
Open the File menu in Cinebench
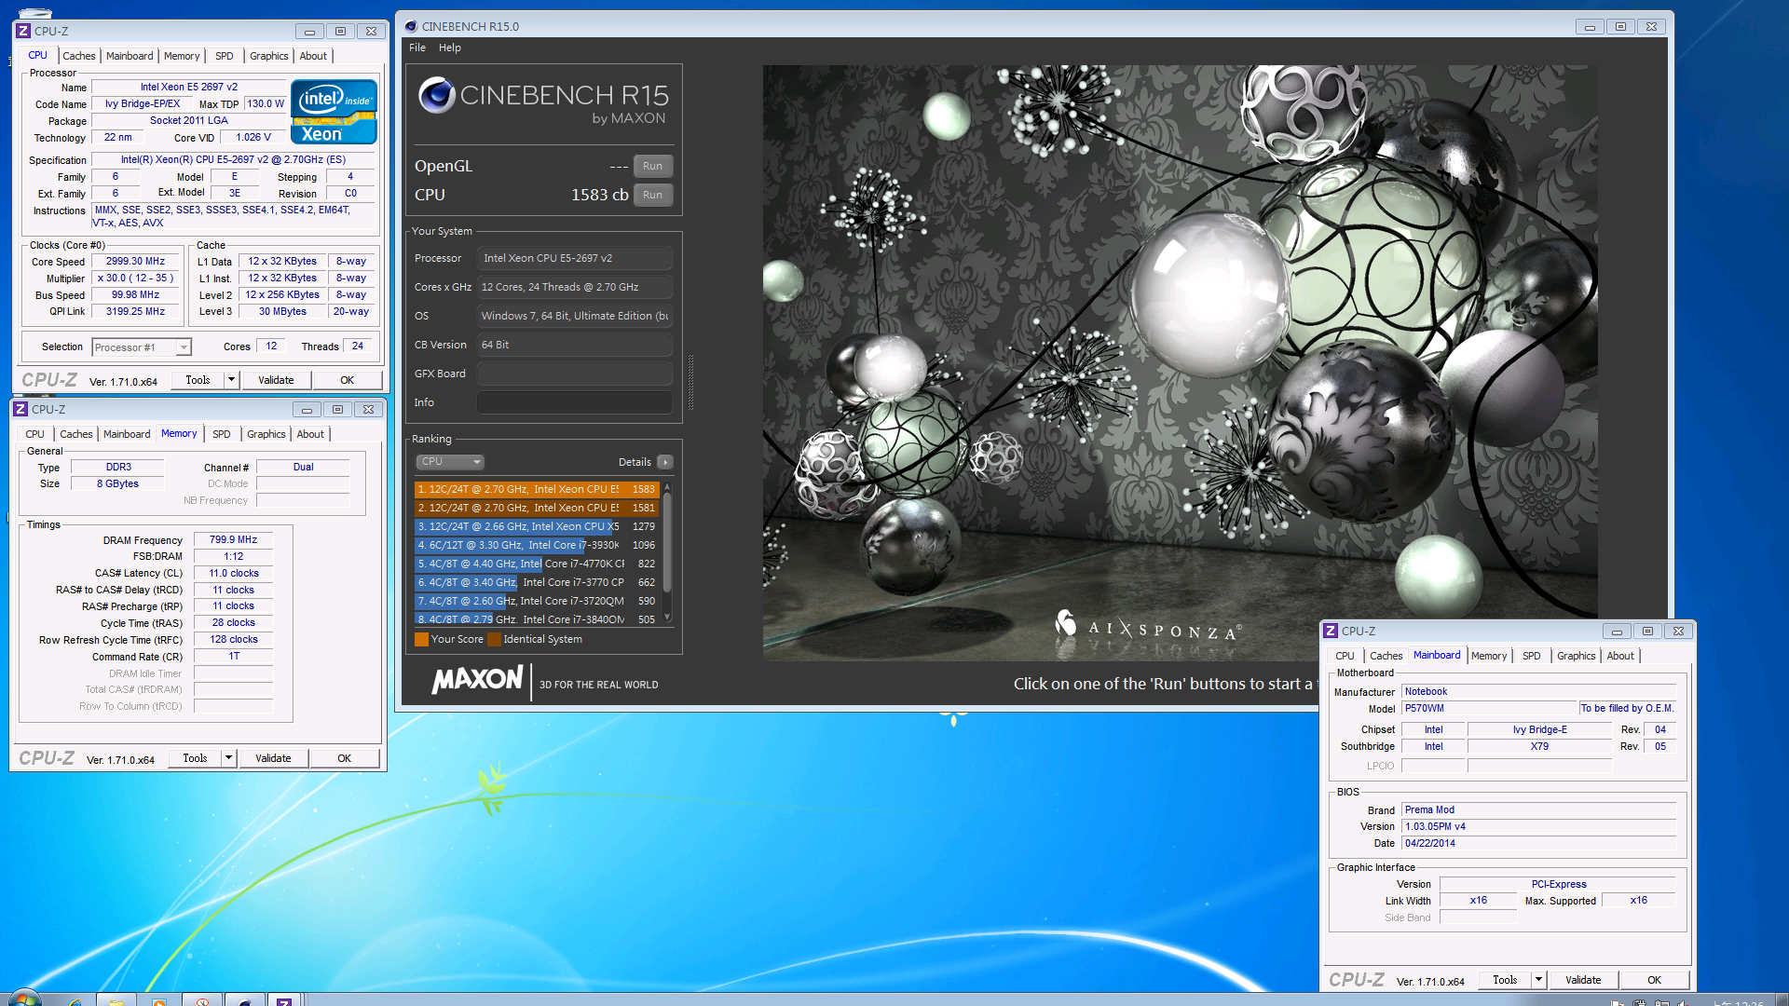coord(417,48)
